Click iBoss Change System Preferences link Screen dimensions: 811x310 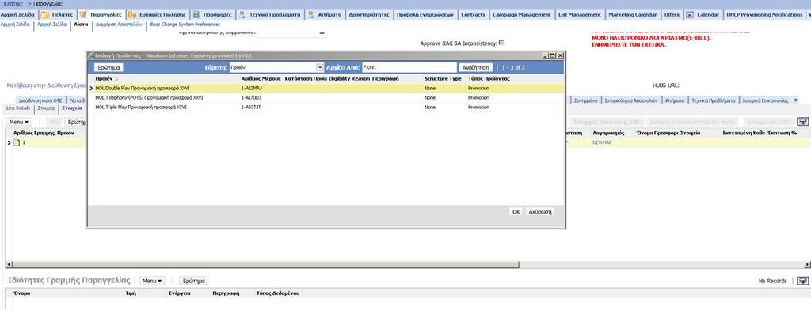click(x=184, y=25)
